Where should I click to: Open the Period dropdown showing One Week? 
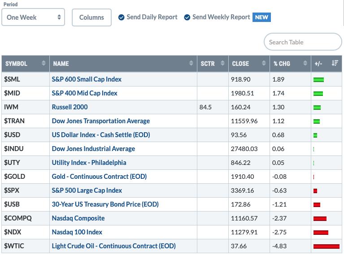click(33, 17)
